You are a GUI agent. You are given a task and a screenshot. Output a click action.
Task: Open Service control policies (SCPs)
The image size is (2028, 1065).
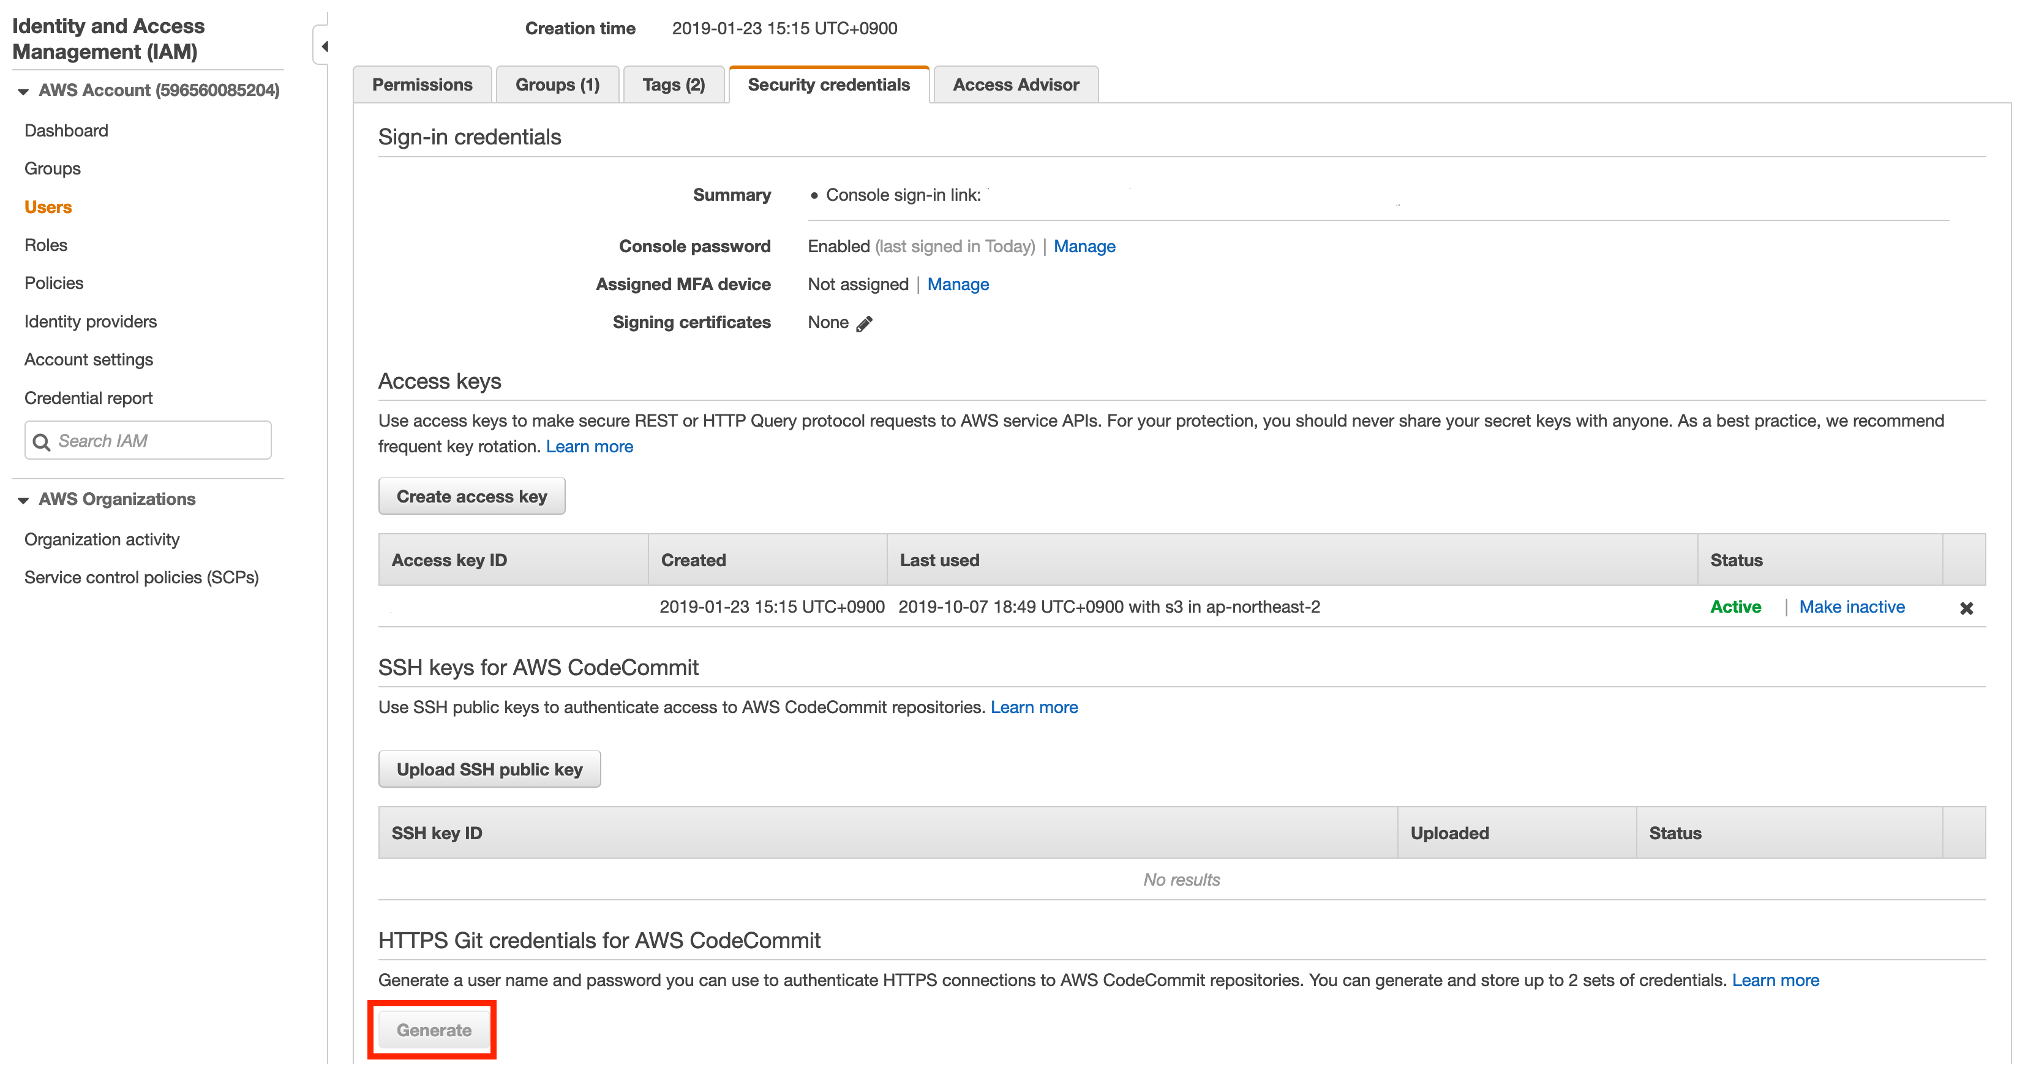(x=141, y=577)
